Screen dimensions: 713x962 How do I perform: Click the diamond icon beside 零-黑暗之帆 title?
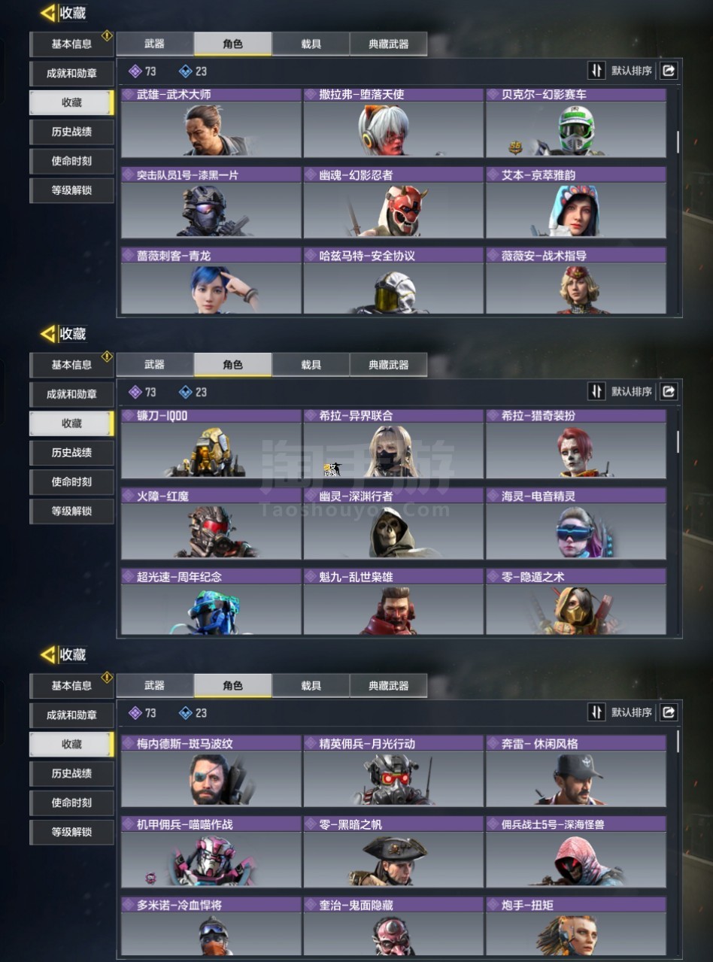311,824
